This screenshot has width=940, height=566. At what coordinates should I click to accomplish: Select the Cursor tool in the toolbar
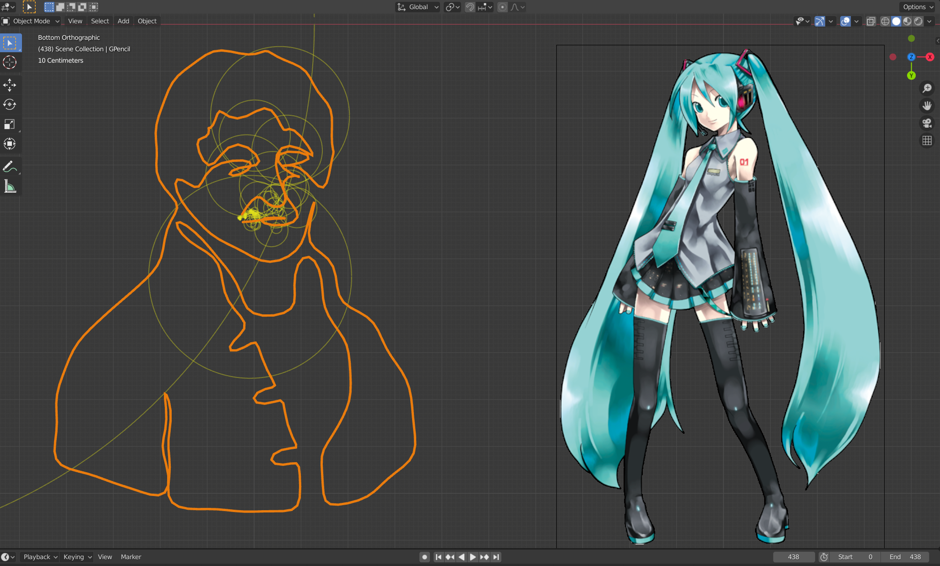coord(10,62)
